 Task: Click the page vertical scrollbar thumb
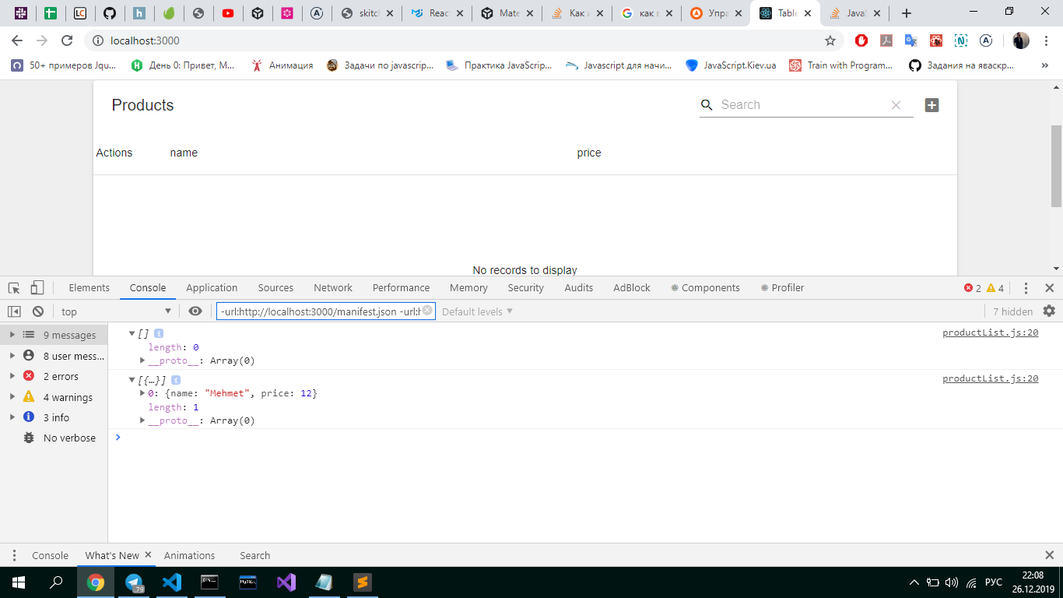pyautogui.click(x=1056, y=167)
